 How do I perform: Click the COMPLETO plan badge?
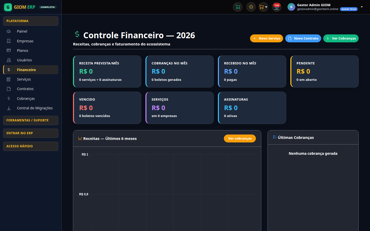click(48, 7)
